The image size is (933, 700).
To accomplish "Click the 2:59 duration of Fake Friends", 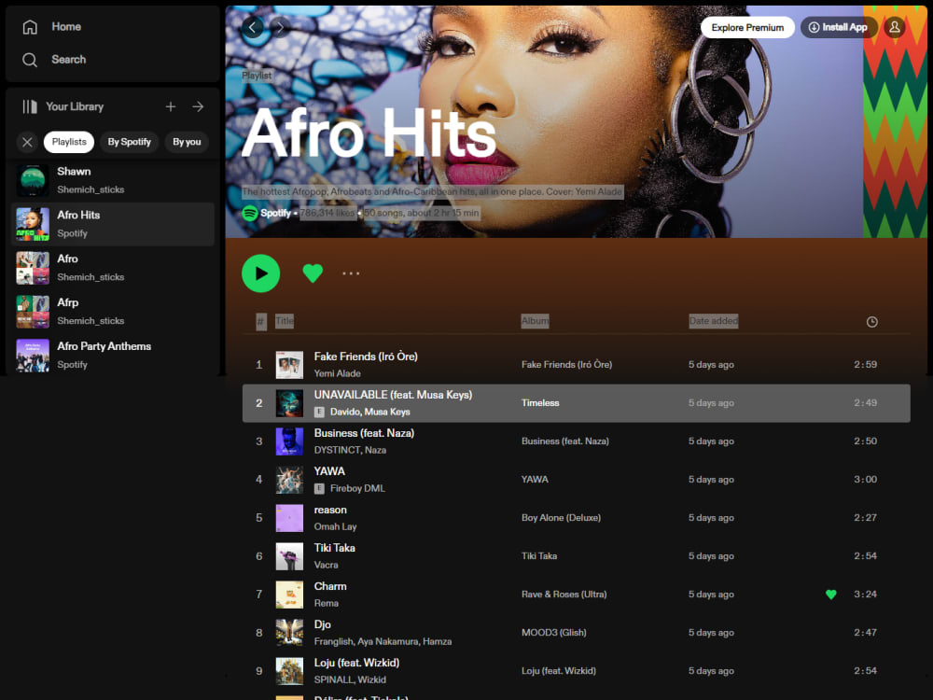I will point(865,364).
